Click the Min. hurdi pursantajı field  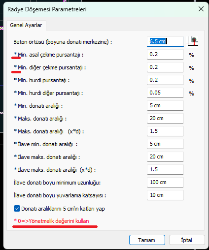165,80
